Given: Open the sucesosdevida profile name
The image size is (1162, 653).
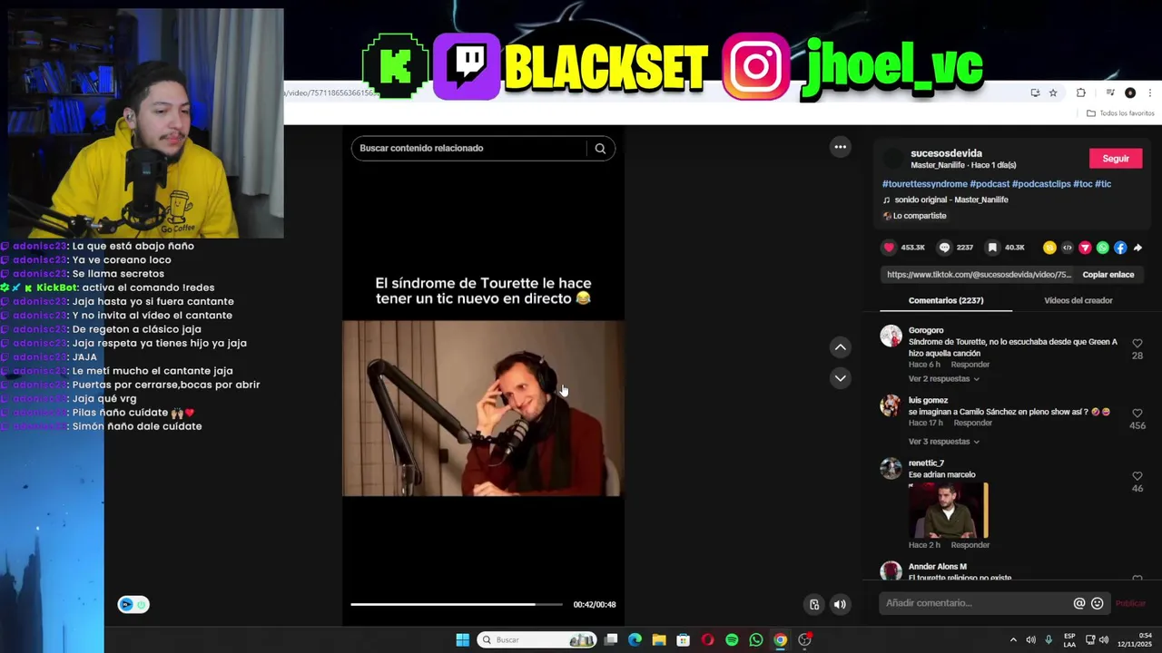Looking at the screenshot, I should pyautogui.click(x=946, y=153).
